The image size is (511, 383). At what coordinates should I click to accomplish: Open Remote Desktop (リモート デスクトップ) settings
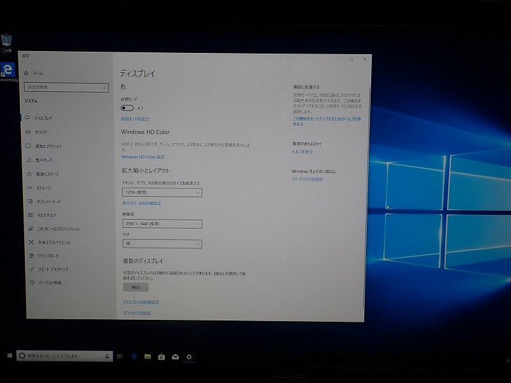[49, 269]
